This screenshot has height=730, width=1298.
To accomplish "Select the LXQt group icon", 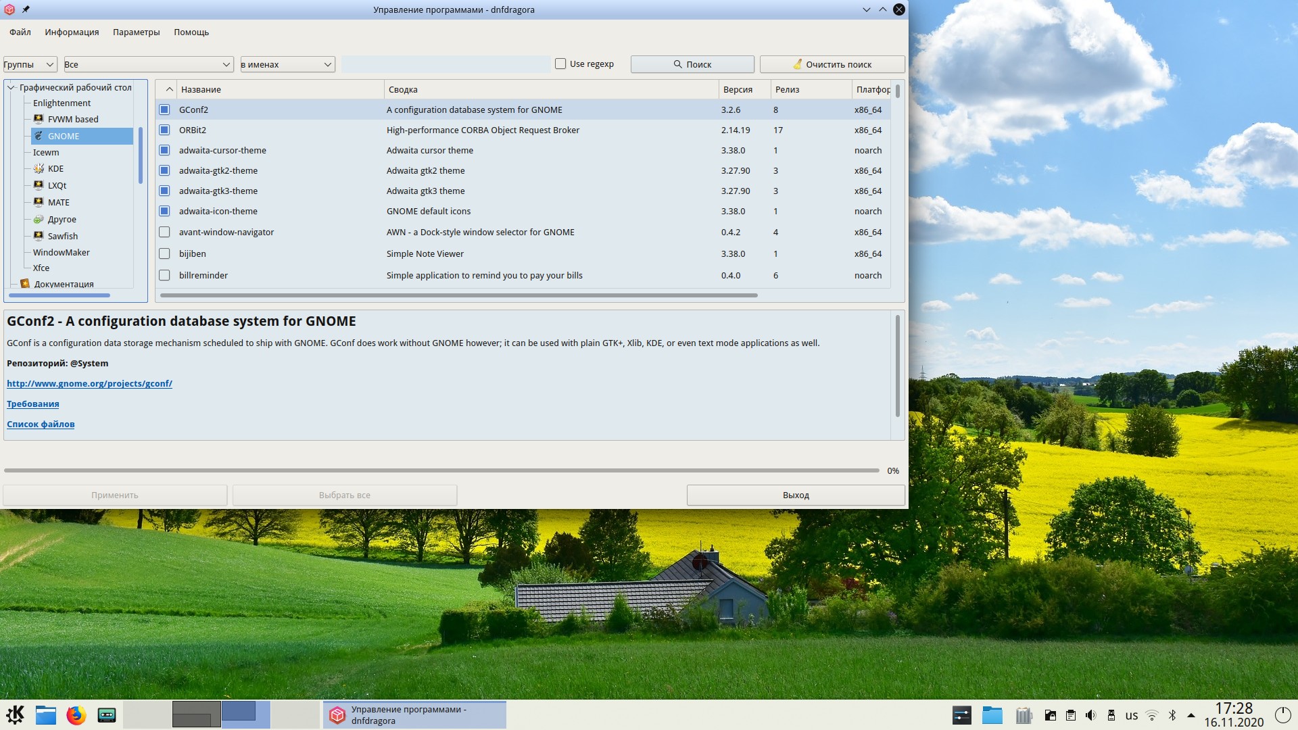I will click(39, 185).
